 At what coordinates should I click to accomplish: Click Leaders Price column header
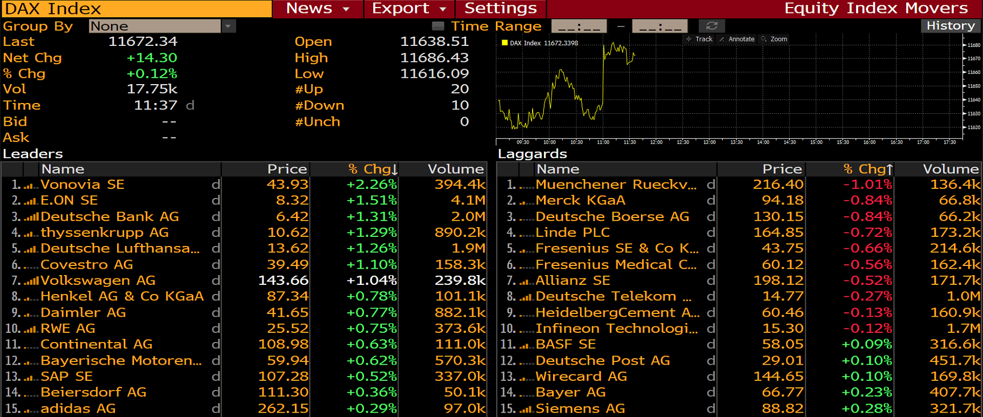click(266, 169)
